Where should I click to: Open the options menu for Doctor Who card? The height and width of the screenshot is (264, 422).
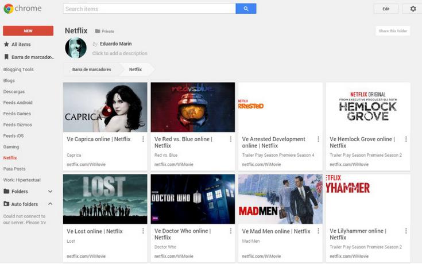[x=231, y=231]
